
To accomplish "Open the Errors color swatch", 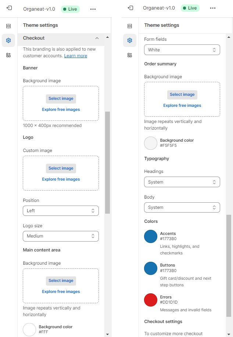I will [x=151, y=300].
